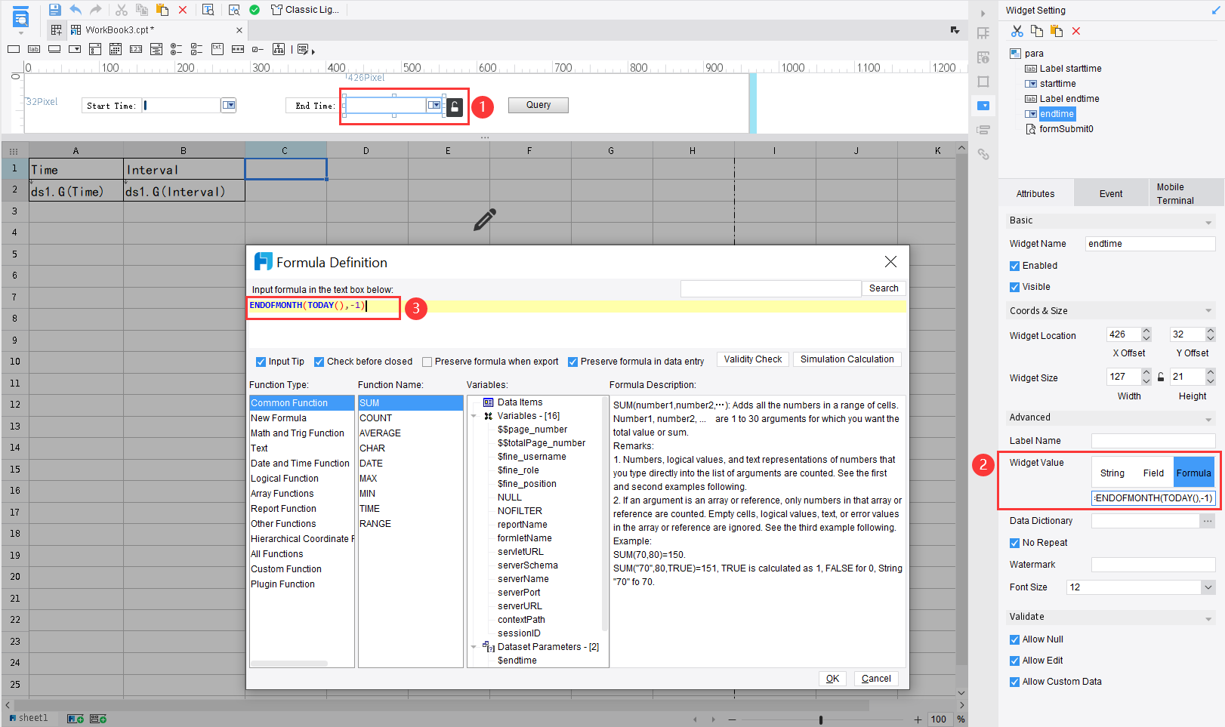Undo the last action
The width and height of the screenshot is (1225, 727).
(74, 9)
